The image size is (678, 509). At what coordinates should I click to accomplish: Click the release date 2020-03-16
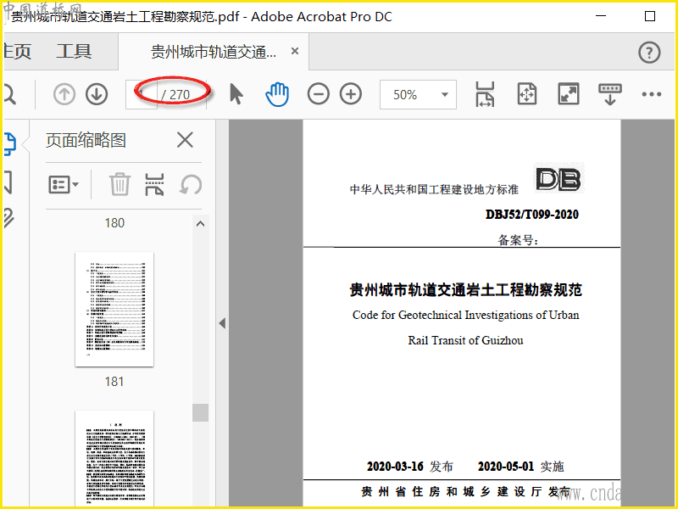coord(395,467)
